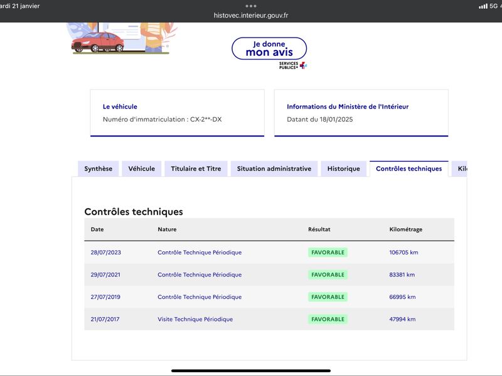Viewport: 502px width, 376px height.
Task: Click the 'Le véhicule' card heading
Action: tap(120, 107)
